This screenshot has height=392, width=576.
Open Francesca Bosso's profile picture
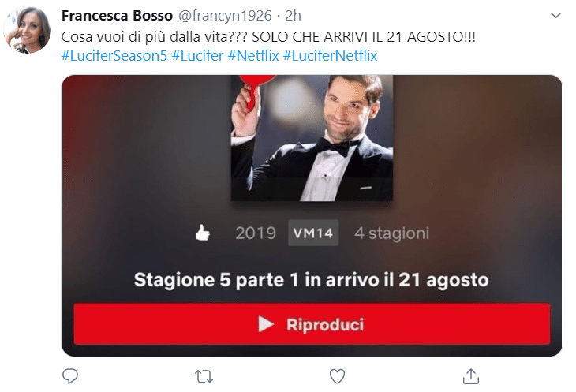point(27,30)
